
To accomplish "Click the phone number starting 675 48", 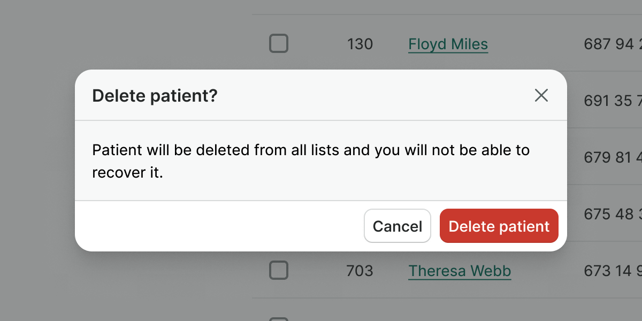I will pos(612,214).
